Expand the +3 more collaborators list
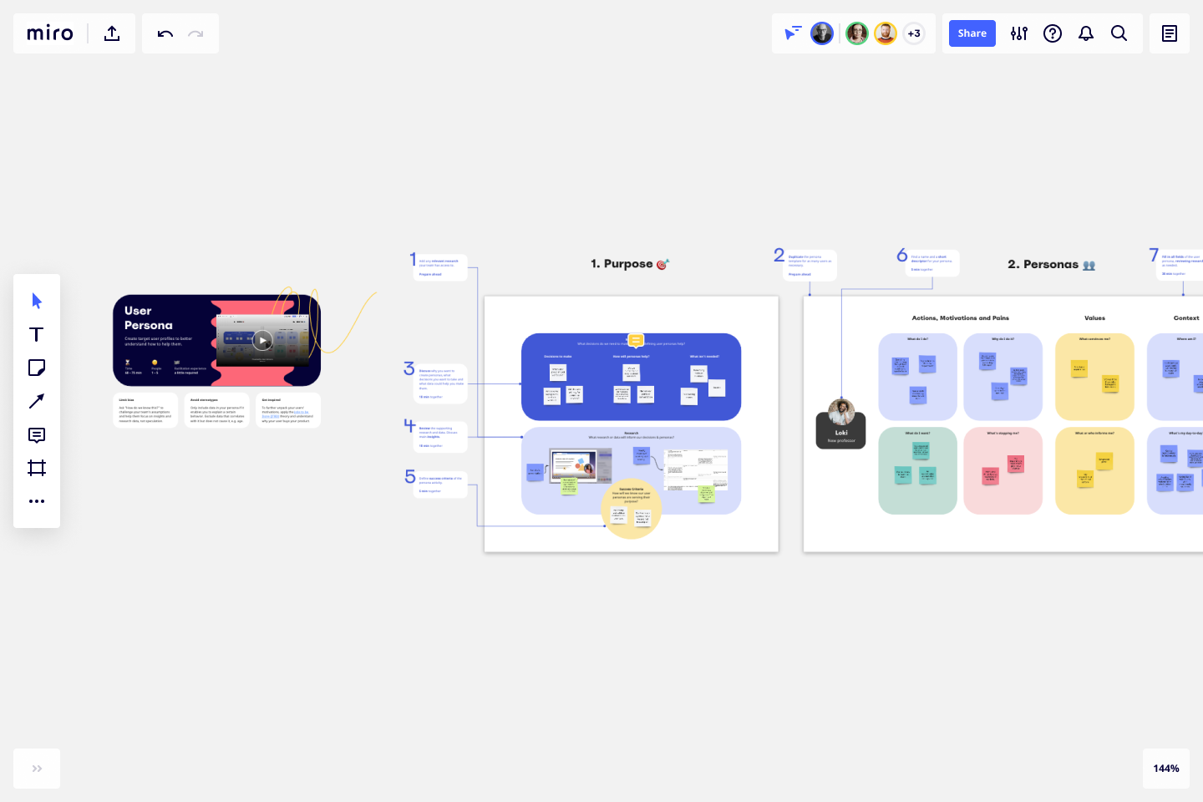 [914, 33]
